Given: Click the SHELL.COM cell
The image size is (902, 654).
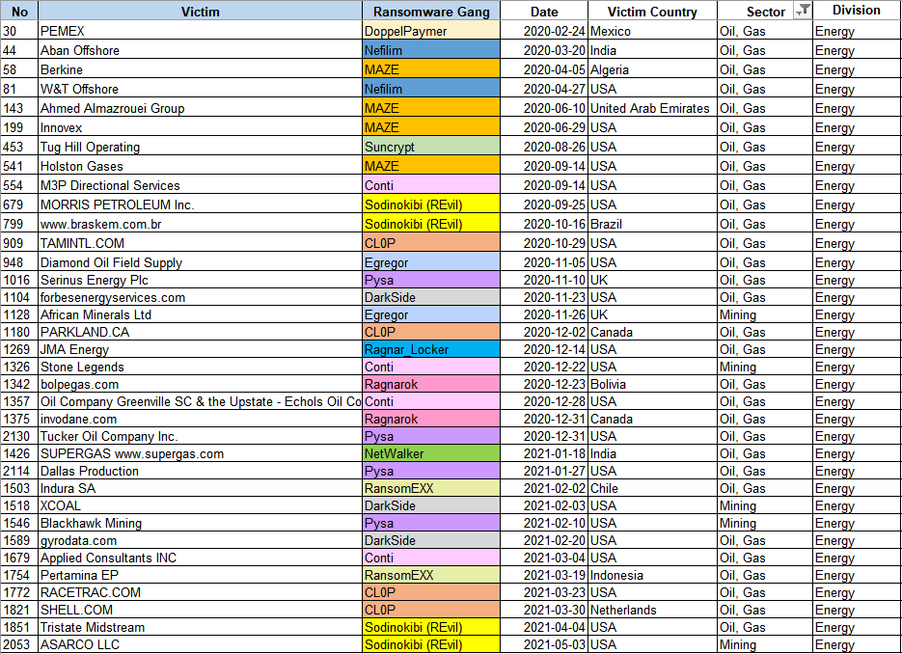Looking at the screenshot, I should coord(201,610).
